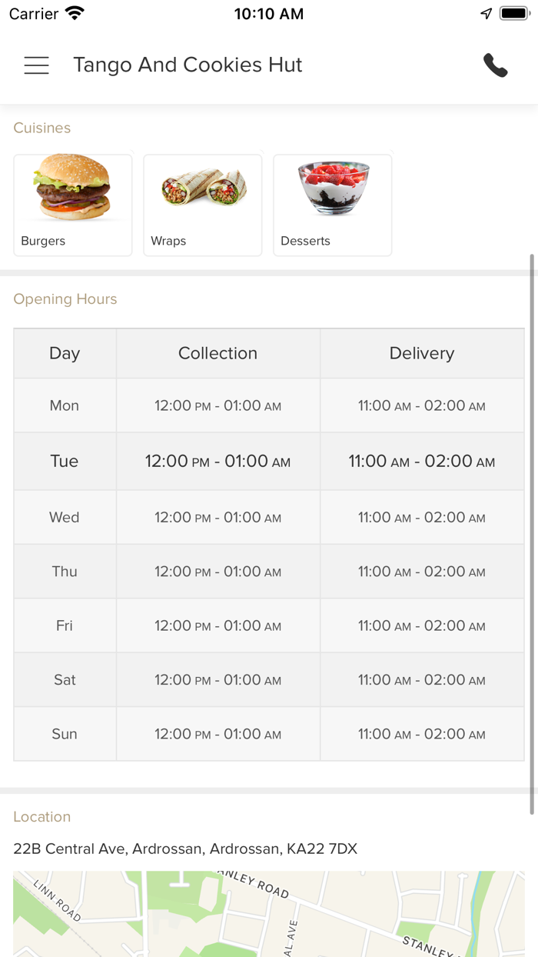538x957 pixels.
Task: Tap the phone call icon
Action: click(496, 65)
